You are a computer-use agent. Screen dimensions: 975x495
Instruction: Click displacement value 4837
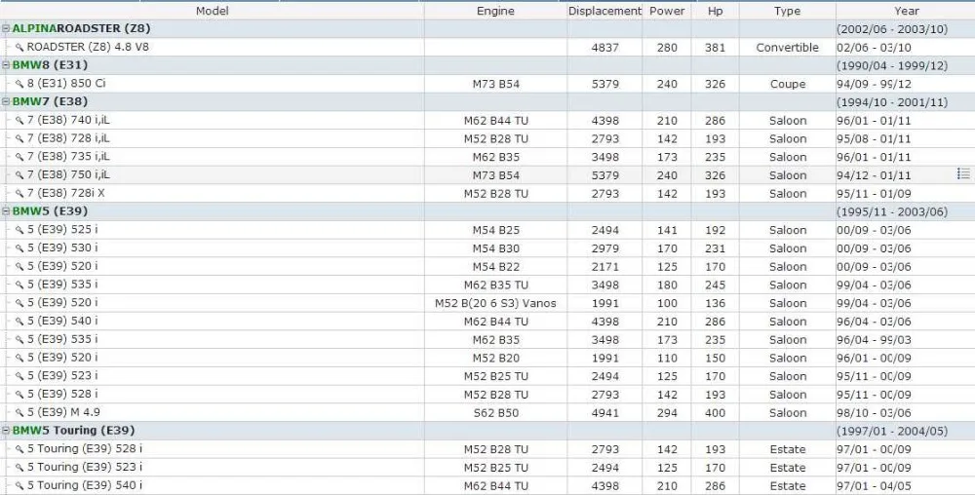point(605,47)
